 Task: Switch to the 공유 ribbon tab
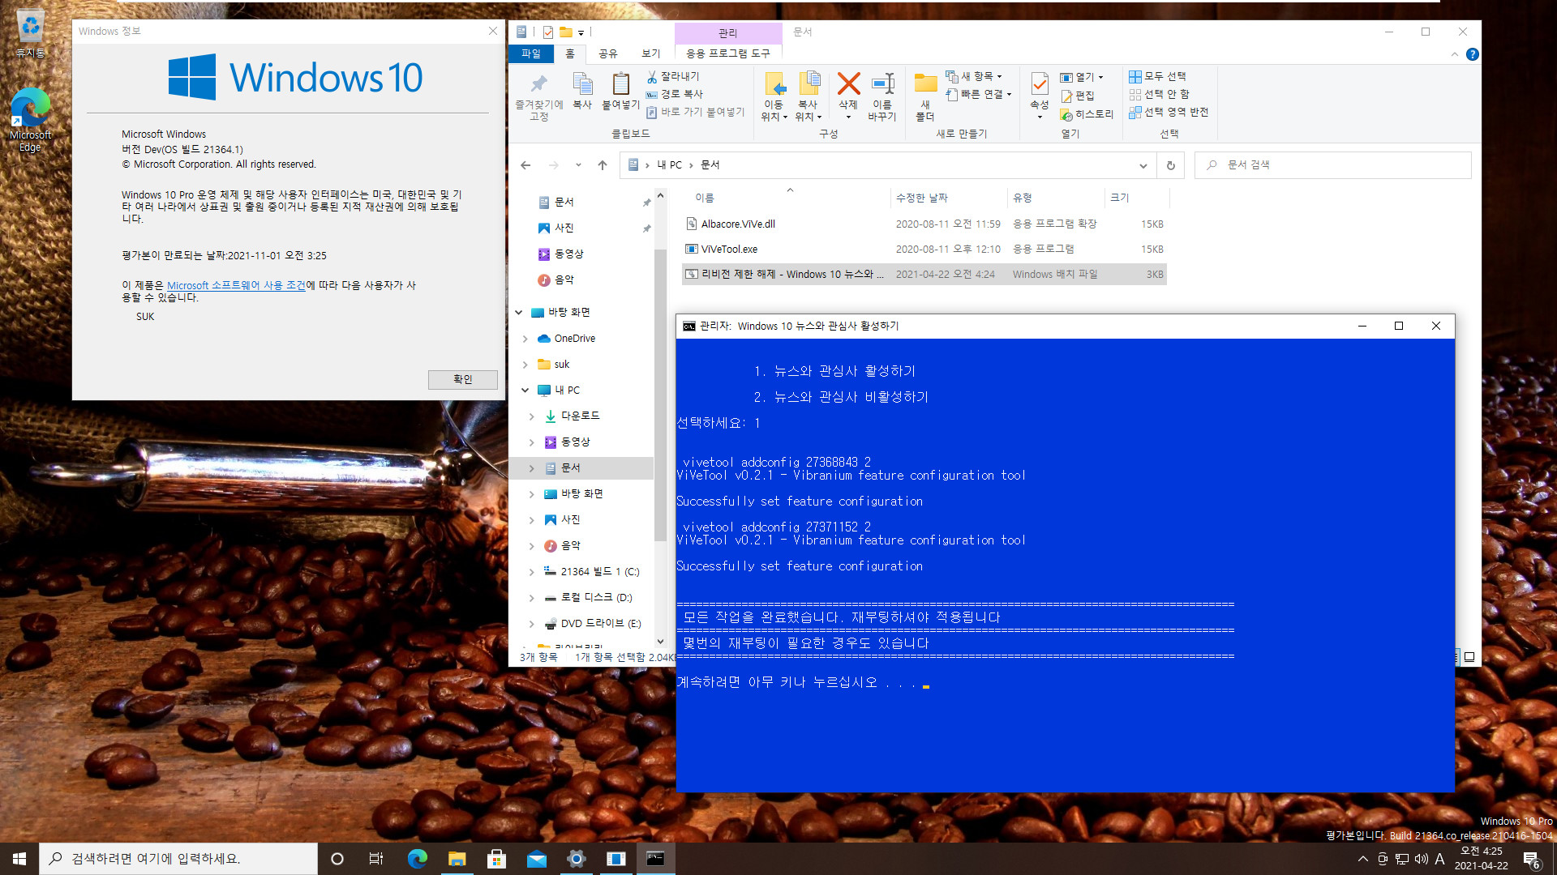click(x=608, y=53)
